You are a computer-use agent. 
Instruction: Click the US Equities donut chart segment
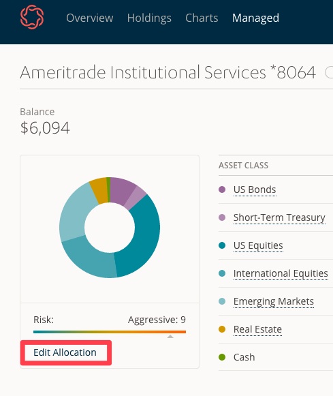pyautogui.click(x=144, y=243)
